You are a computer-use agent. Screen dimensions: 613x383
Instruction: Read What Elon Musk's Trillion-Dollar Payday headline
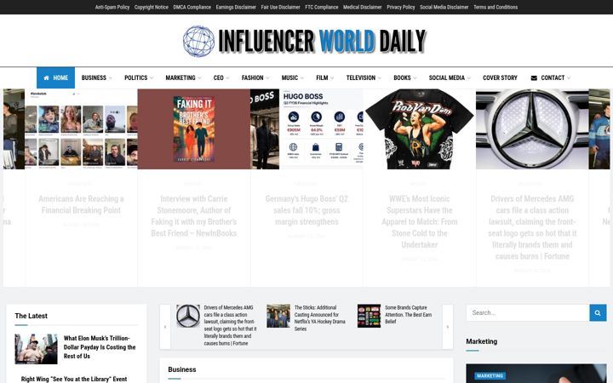(100, 347)
